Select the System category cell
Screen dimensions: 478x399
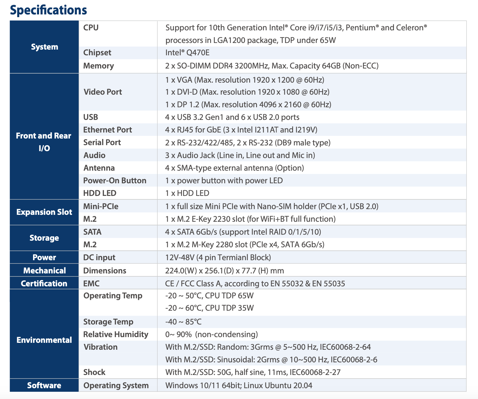[x=44, y=47]
